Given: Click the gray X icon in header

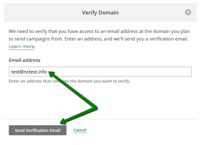Looking at the screenshot, I should 188,12.
